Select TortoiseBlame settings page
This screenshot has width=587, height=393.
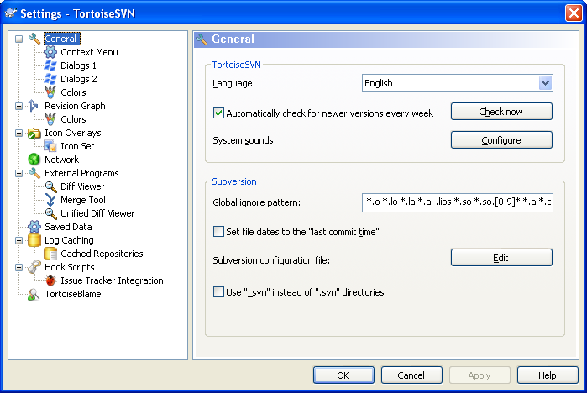[73, 294]
